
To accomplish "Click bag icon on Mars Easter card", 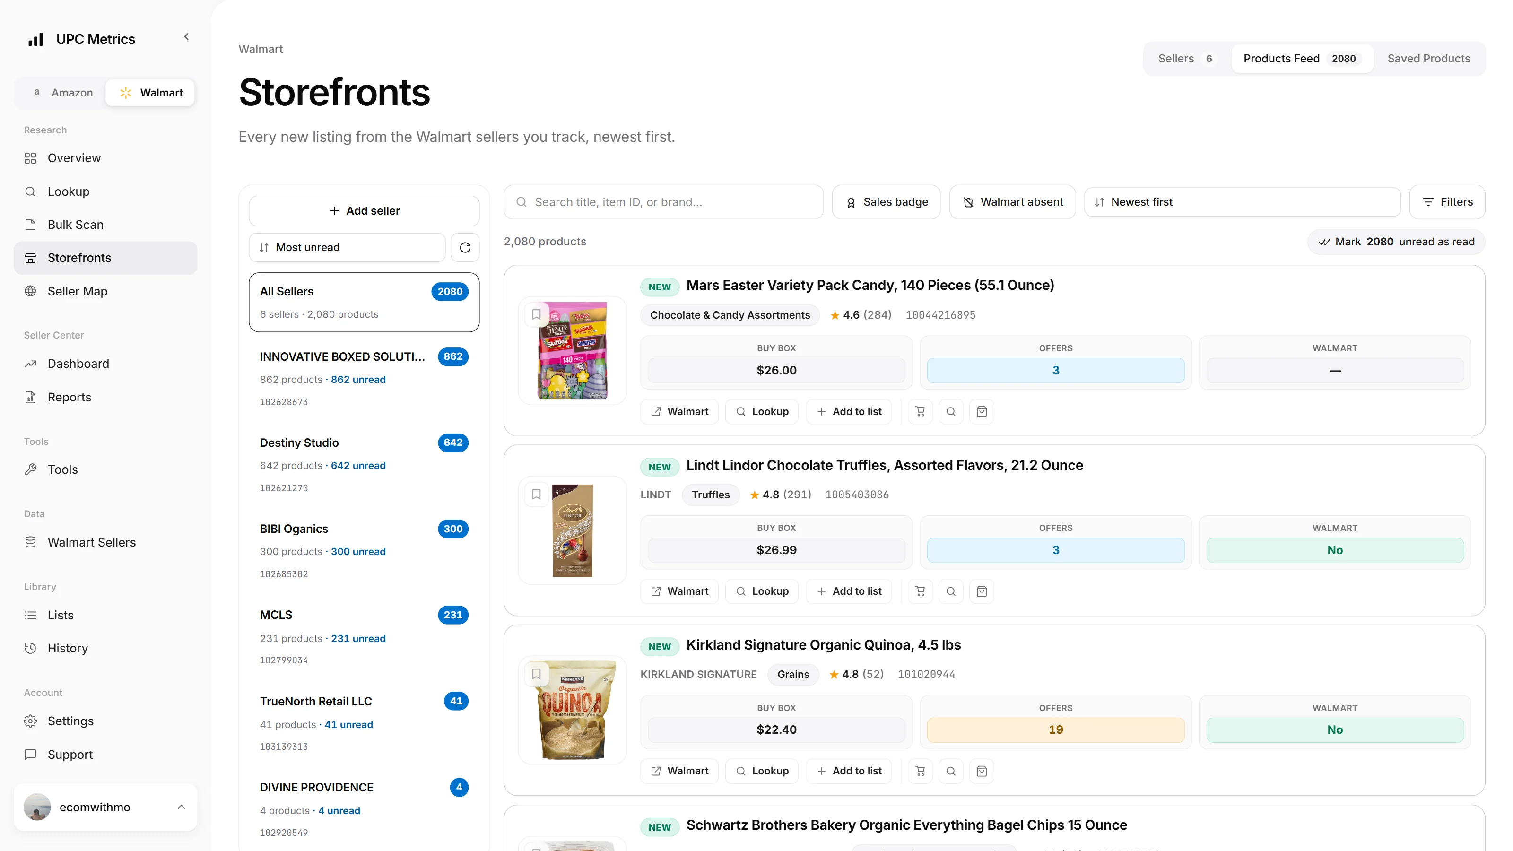I will pyautogui.click(x=982, y=412).
